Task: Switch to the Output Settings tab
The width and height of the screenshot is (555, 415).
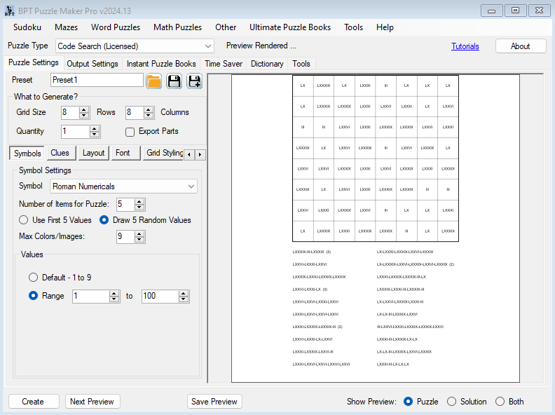Action: (92, 64)
